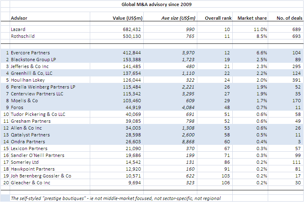Screen dimensions: 304x202
Task: Select the Advisor column header
Action: pyautogui.click(x=19, y=19)
